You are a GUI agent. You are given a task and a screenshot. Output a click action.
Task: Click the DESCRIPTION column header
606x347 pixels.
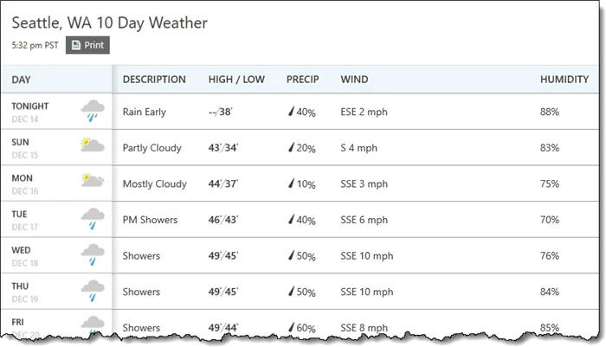pyautogui.click(x=154, y=80)
